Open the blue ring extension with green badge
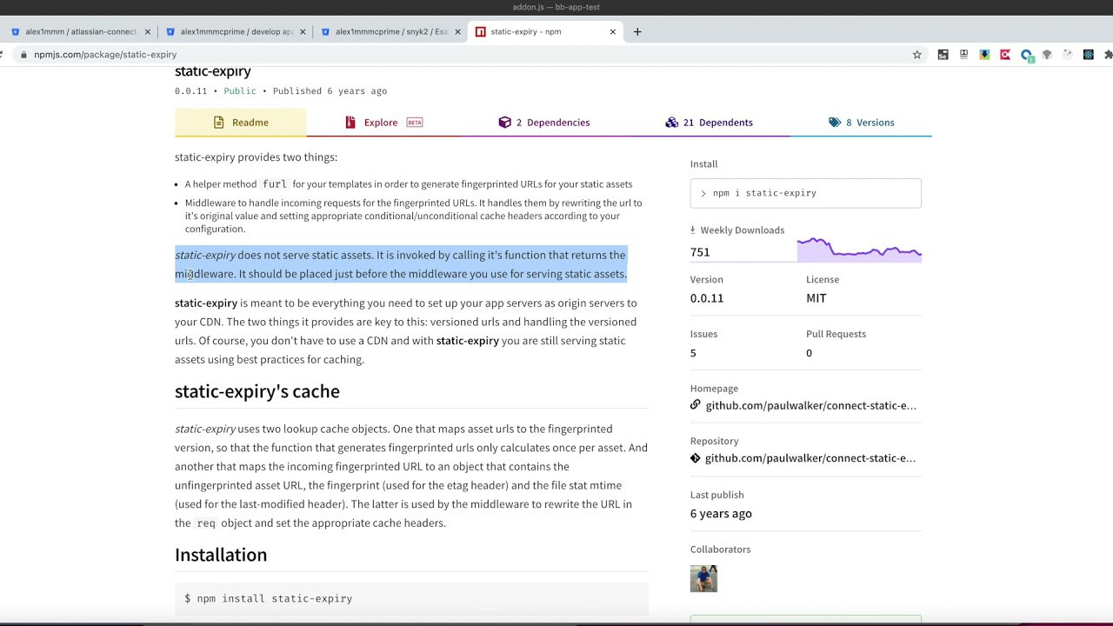The width and height of the screenshot is (1113, 626). (1027, 56)
